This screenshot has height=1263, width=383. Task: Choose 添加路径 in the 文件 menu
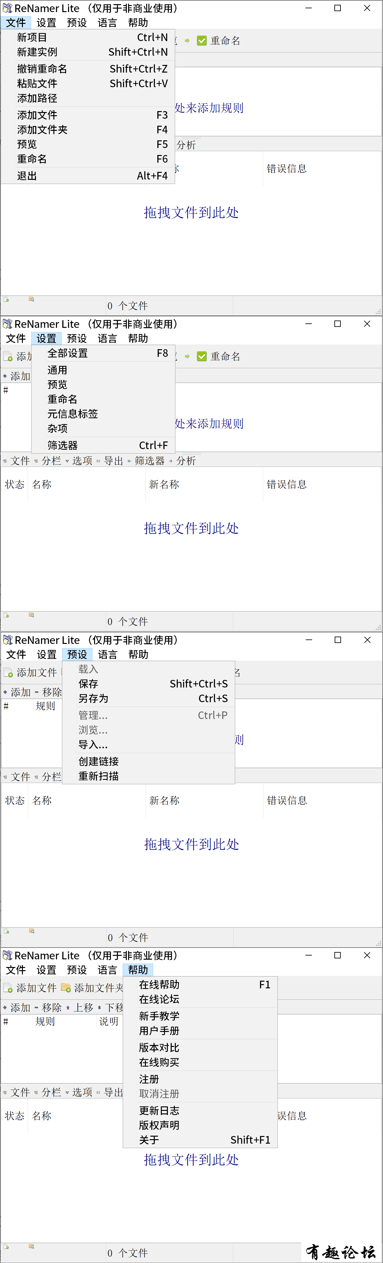click(x=88, y=98)
